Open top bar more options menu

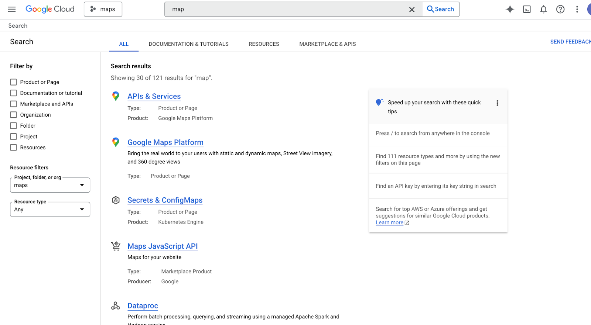577,9
